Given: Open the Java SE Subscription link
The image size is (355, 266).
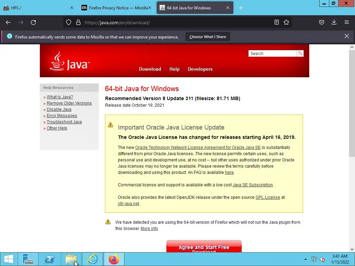Looking at the screenshot, I should (252, 185).
